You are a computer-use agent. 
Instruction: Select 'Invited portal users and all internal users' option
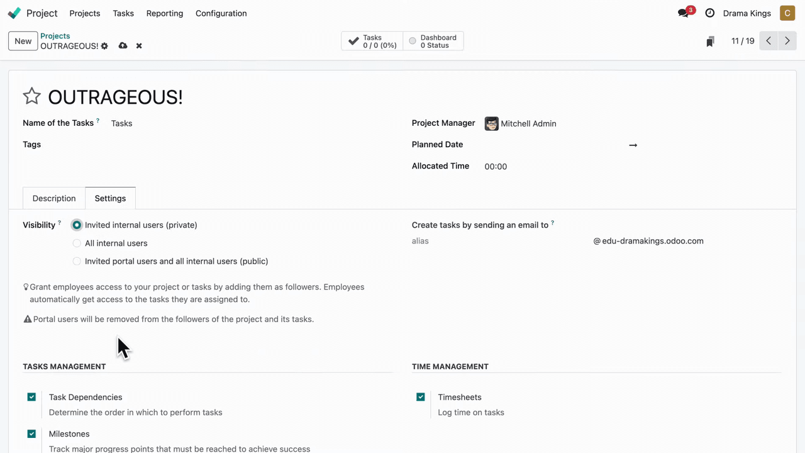(77, 261)
